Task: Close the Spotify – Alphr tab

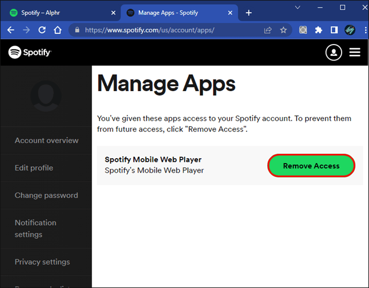Action: coord(113,13)
